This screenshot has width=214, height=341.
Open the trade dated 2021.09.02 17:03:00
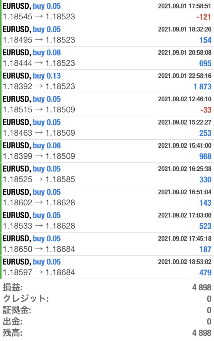(107, 221)
